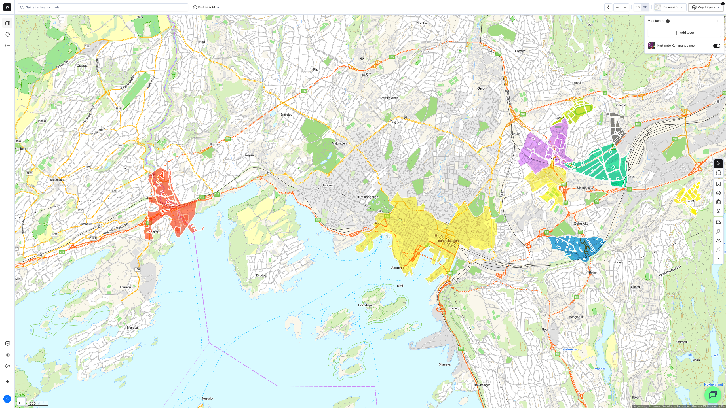Open the measurement tape tool
The width and height of the screenshot is (726, 408).
(x=718, y=222)
